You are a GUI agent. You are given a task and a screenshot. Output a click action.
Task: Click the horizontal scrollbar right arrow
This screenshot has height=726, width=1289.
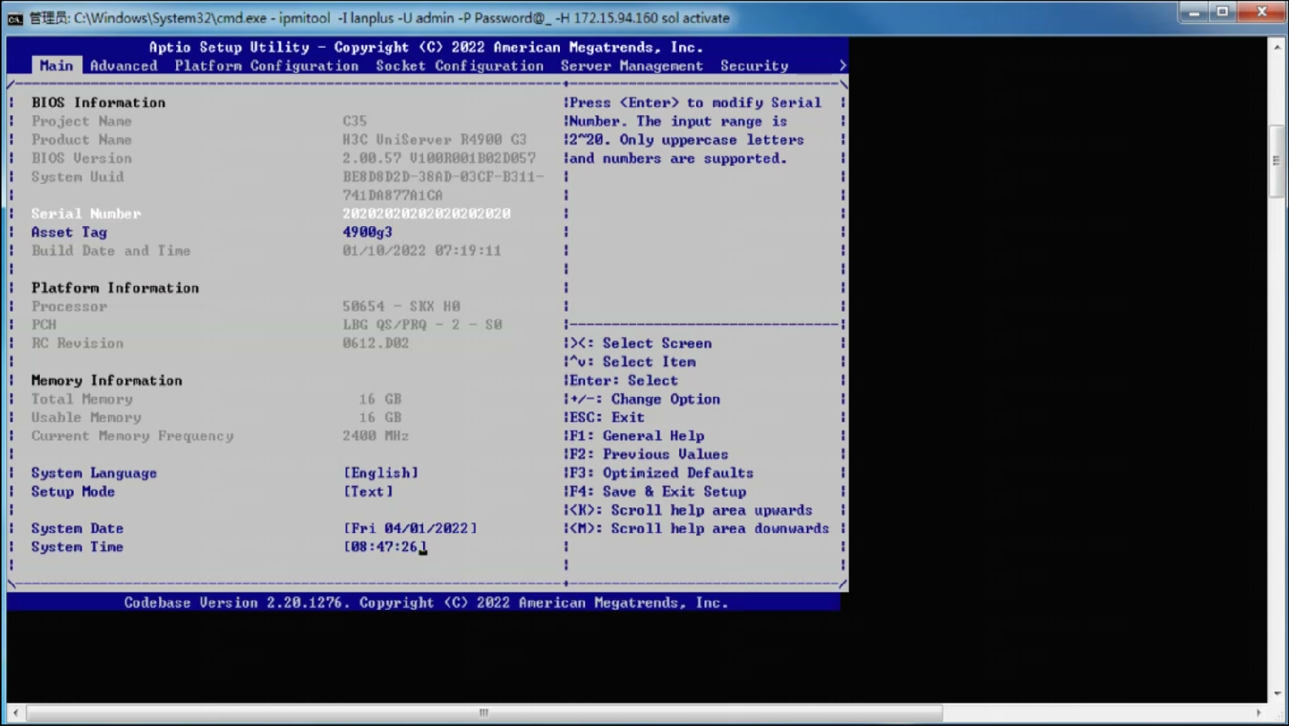(1259, 713)
